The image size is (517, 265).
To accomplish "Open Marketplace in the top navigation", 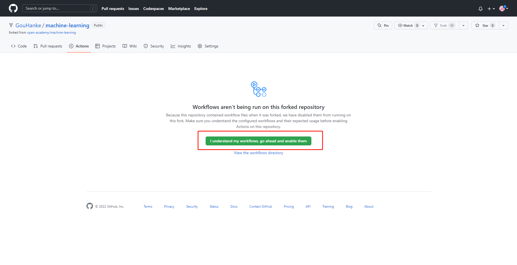I will pyautogui.click(x=179, y=9).
